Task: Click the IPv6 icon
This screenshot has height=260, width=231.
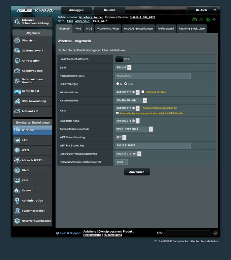Action: point(17,170)
